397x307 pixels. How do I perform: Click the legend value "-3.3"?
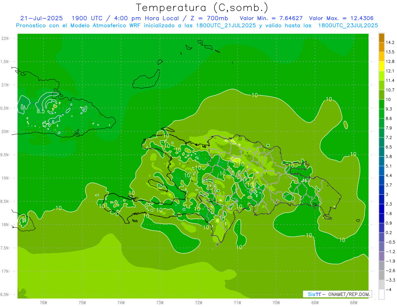click(391, 280)
